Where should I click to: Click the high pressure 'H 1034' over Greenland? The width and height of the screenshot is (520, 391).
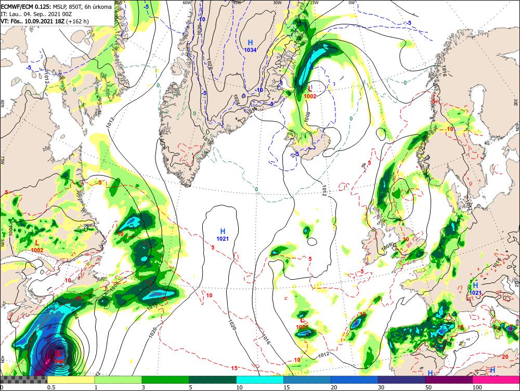pos(251,46)
